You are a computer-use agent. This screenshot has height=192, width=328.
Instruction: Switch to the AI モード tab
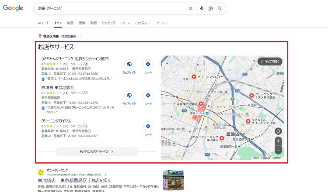point(43,23)
